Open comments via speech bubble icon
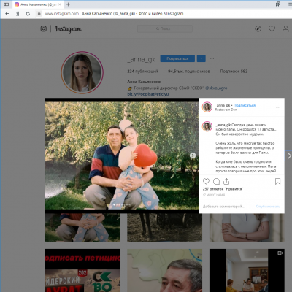 216,181
